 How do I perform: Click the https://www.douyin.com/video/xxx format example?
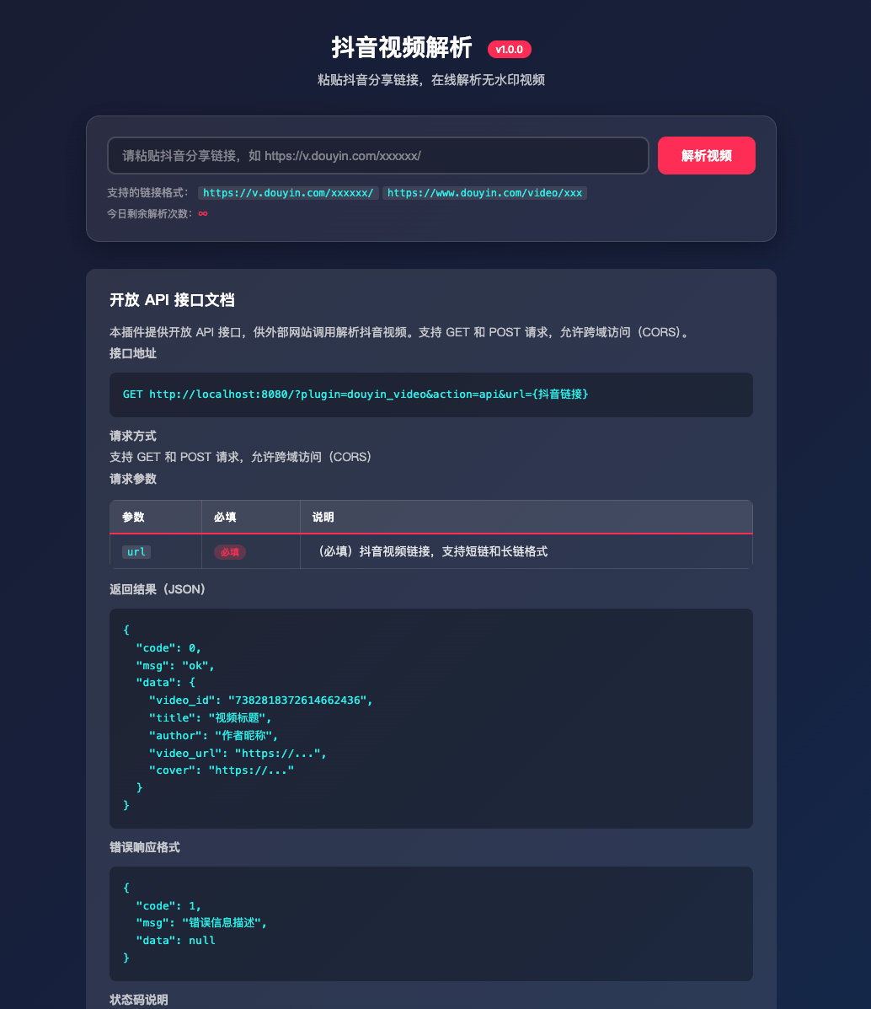pos(484,193)
